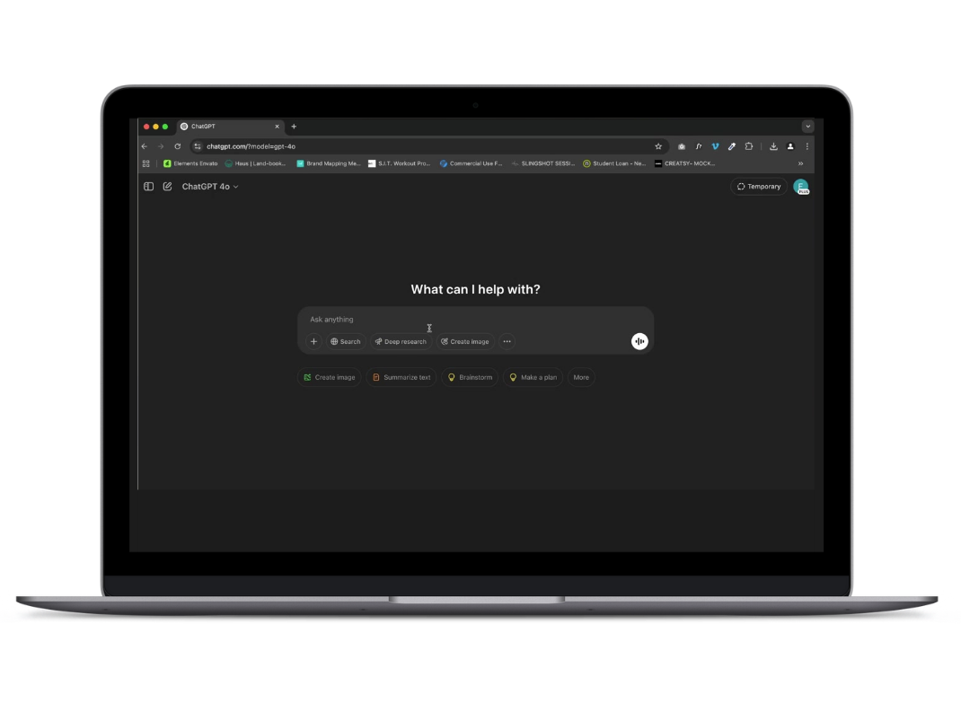Bookmark this page with the star icon
This screenshot has height=703, width=961.
click(658, 146)
